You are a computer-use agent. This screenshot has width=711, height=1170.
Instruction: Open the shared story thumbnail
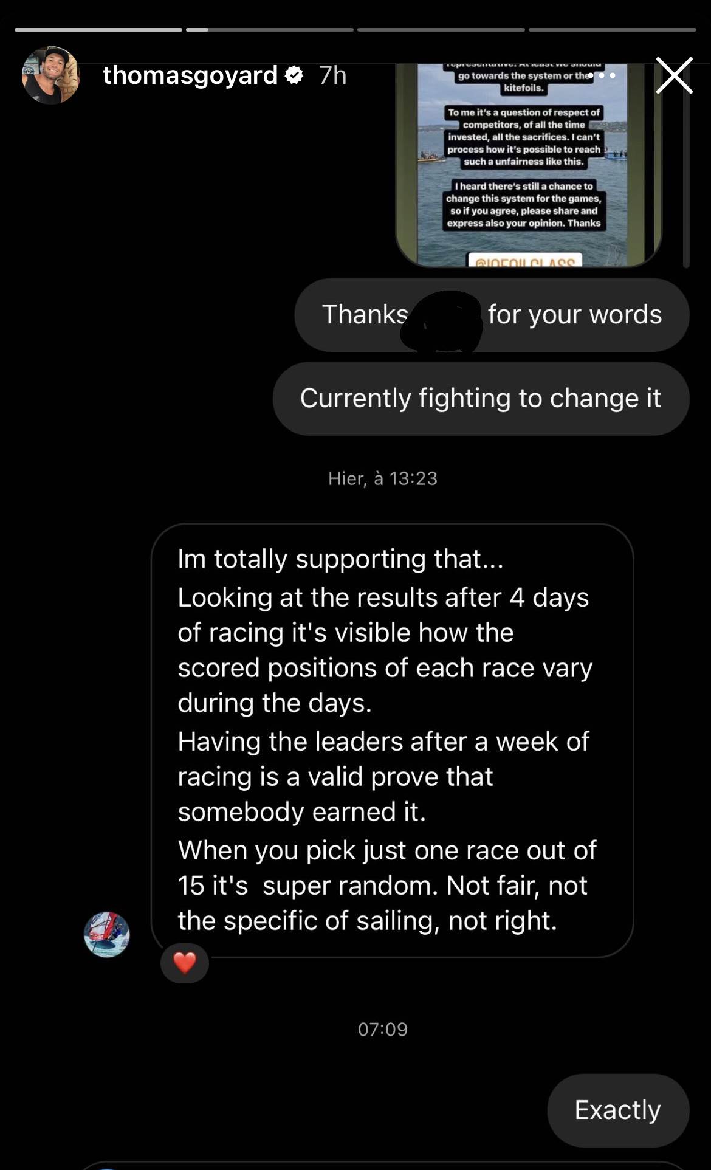[529, 165]
